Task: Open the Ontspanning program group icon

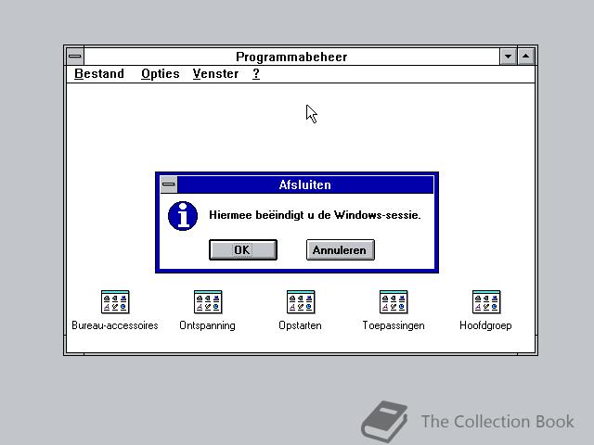Action: pos(208,302)
